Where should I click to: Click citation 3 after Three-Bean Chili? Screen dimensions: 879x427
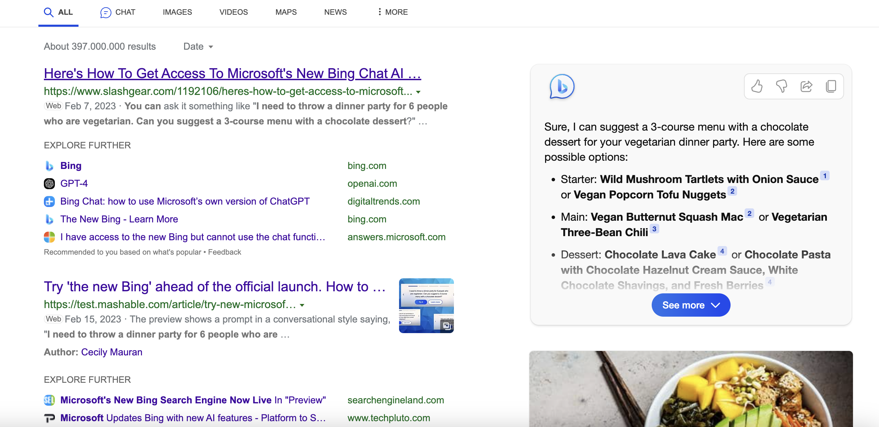654,229
